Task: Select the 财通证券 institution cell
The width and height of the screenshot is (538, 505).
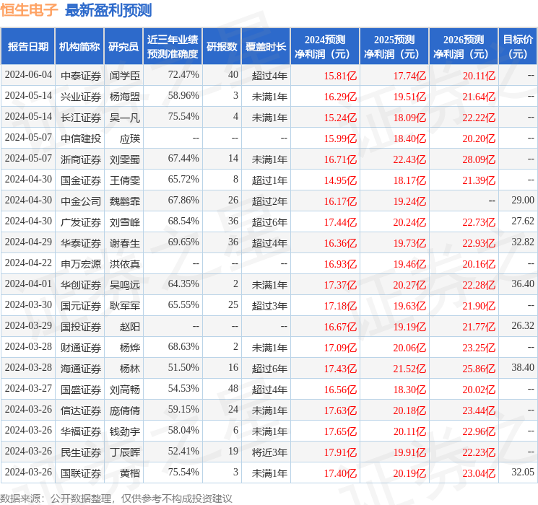Action: click(81, 347)
